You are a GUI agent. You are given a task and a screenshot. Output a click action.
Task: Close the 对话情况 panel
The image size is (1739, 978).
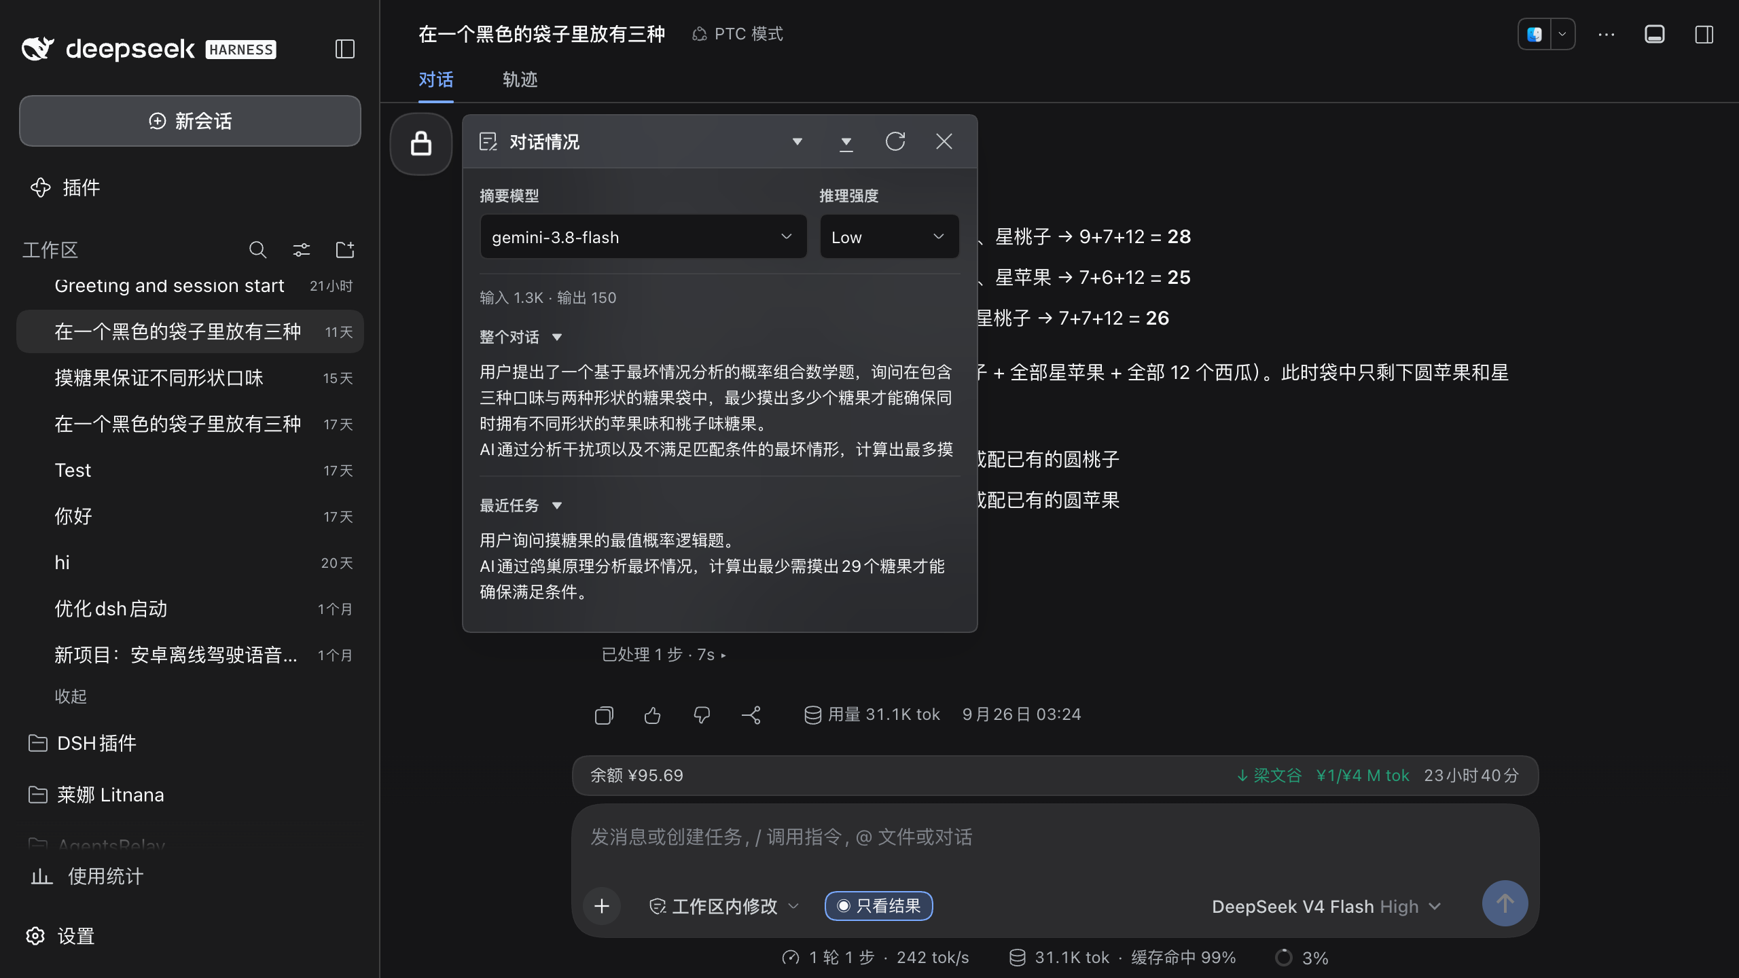coord(944,141)
